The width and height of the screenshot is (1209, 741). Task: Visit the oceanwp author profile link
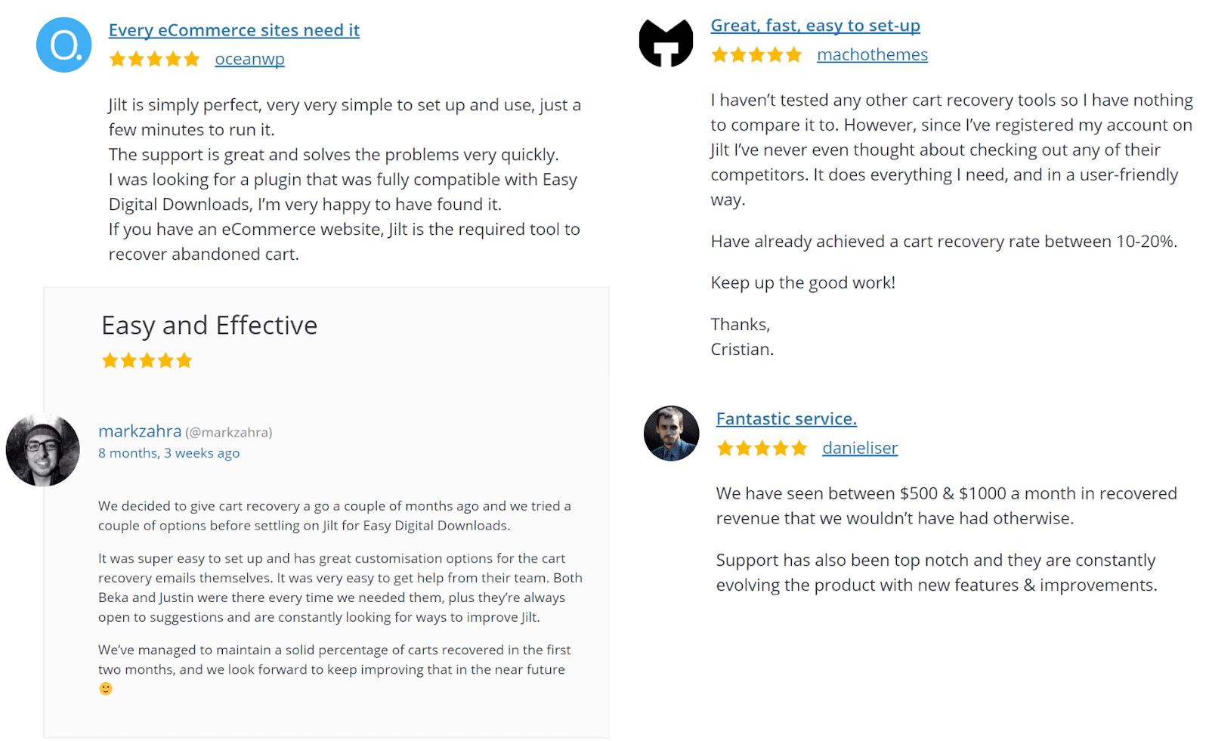pyautogui.click(x=249, y=59)
